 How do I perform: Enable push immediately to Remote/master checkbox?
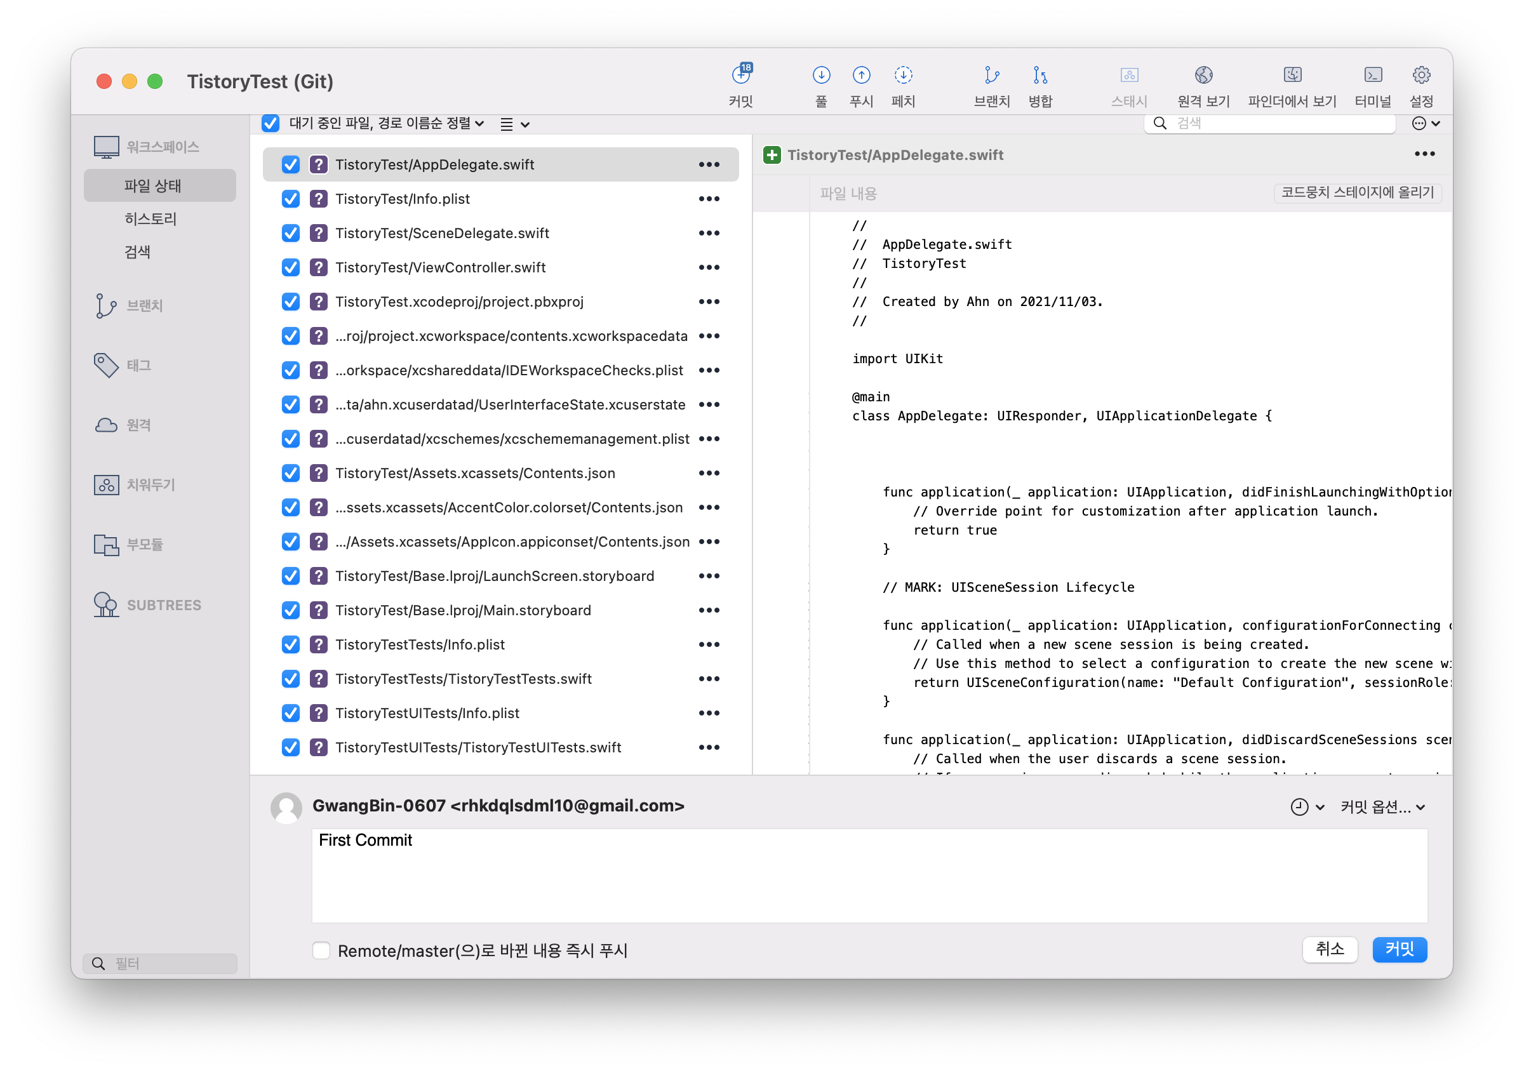(321, 950)
